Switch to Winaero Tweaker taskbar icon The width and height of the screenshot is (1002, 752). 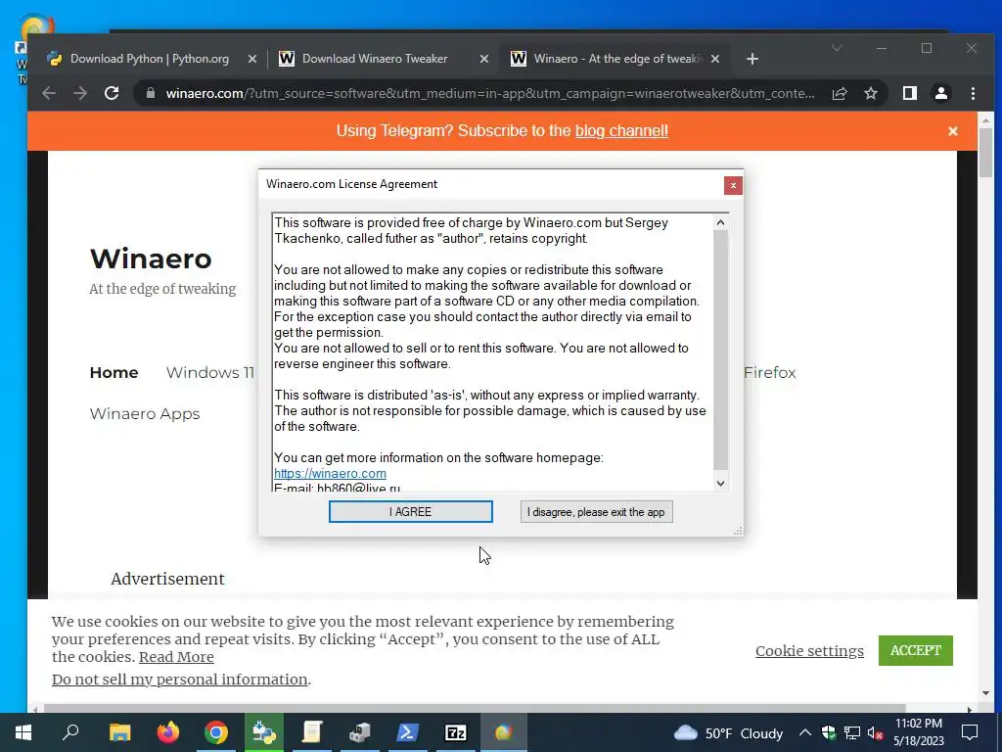pos(504,732)
